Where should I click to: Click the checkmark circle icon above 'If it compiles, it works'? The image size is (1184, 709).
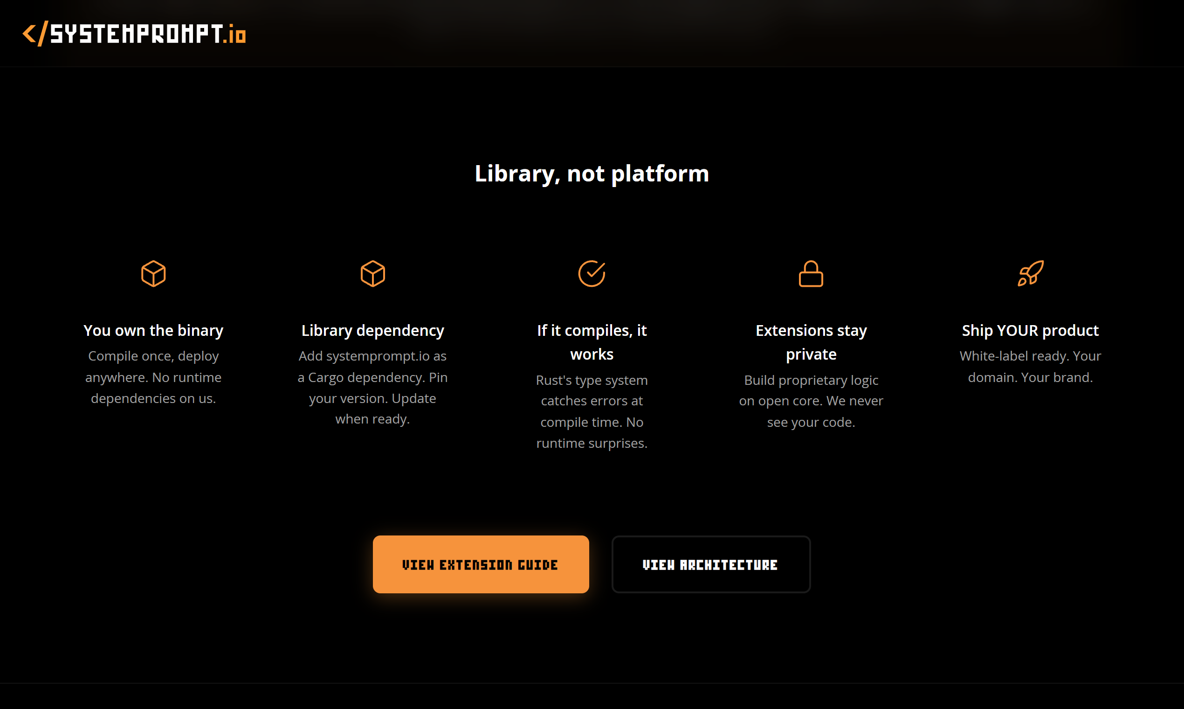pyautogui.click(x=592, y=273)
